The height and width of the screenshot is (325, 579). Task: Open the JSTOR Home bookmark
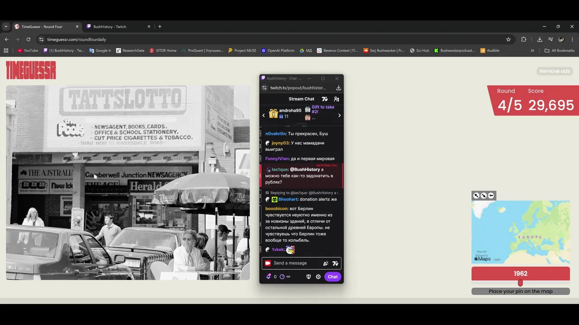163,51
